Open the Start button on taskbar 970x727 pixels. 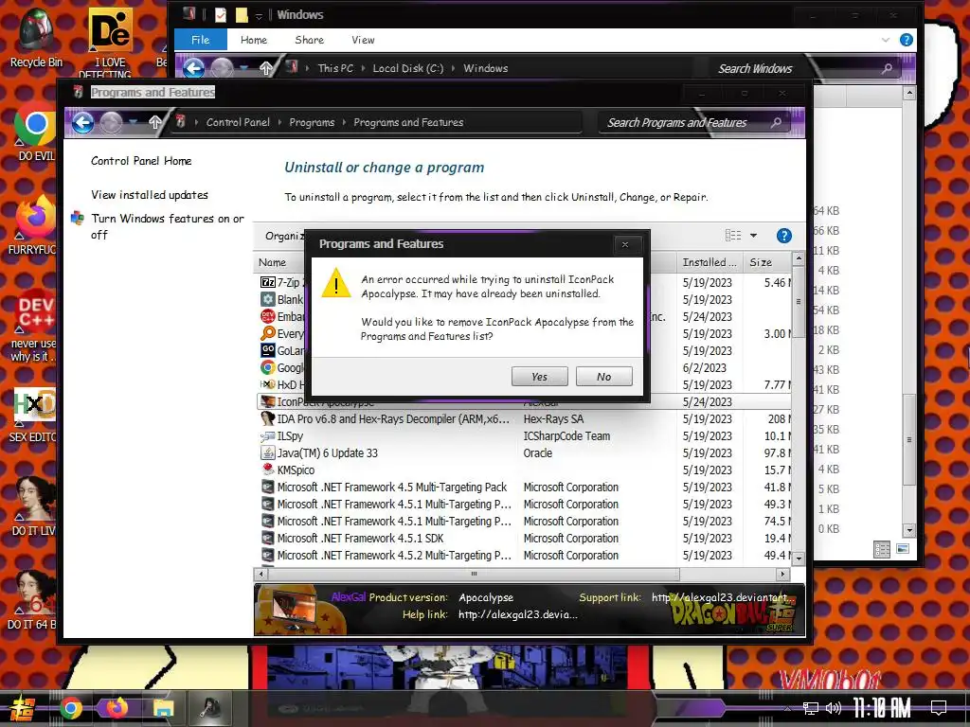23,708
